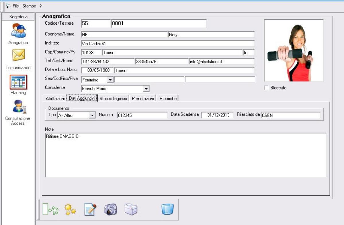
Task: Open the Anagrafica section icon
Action: coord(18,31)
